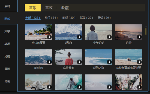Filter by 活泼 (29) category

86,18
